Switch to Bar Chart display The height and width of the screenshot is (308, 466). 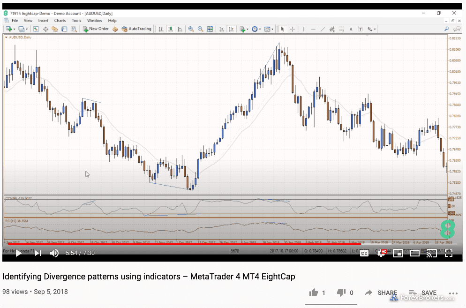161,29
